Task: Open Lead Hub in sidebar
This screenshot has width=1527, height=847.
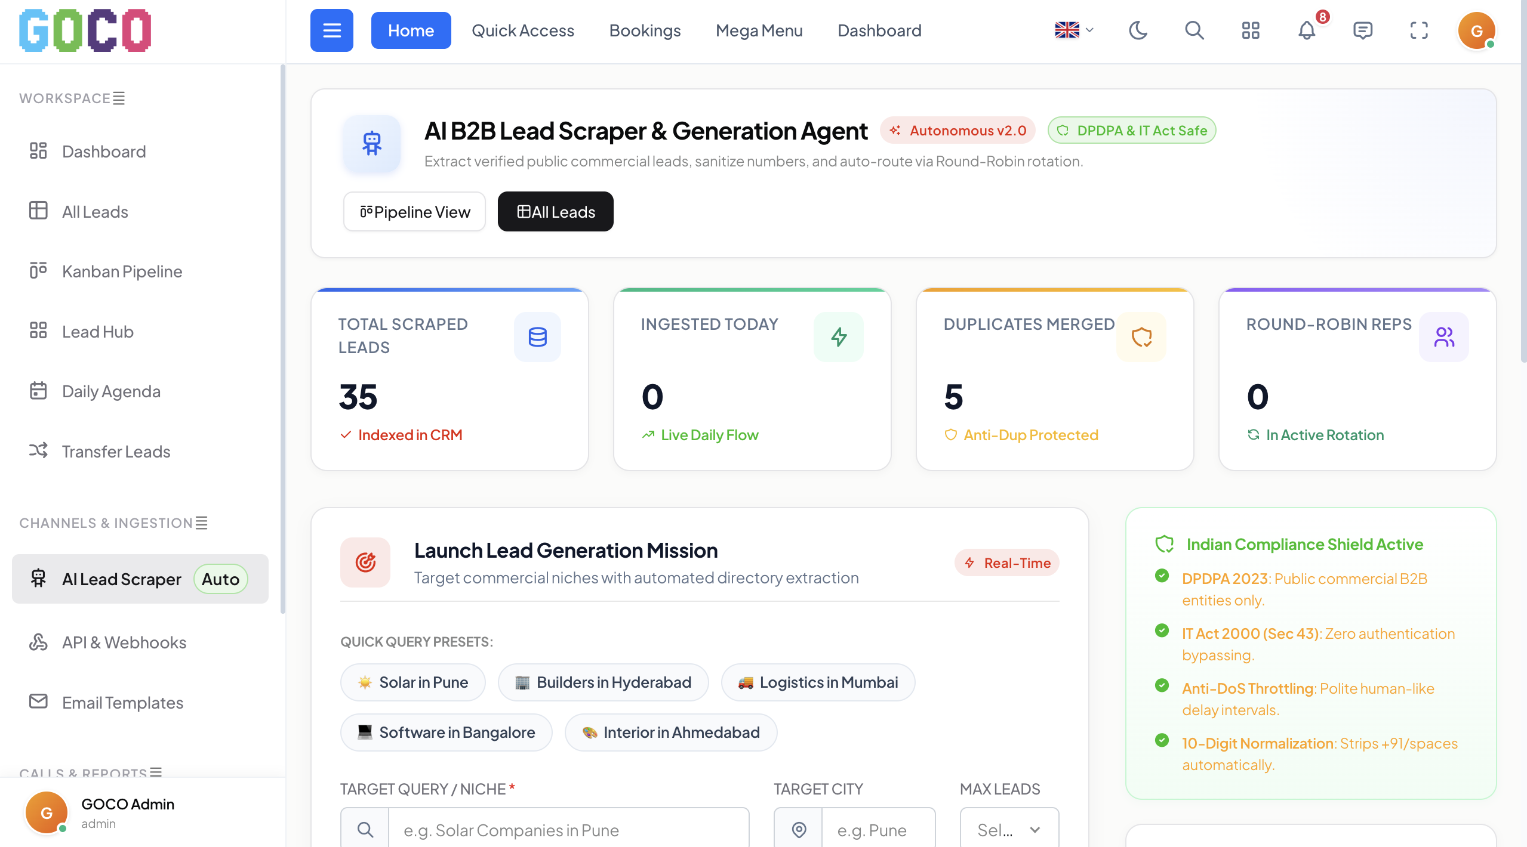Action: tap(140, 332)
